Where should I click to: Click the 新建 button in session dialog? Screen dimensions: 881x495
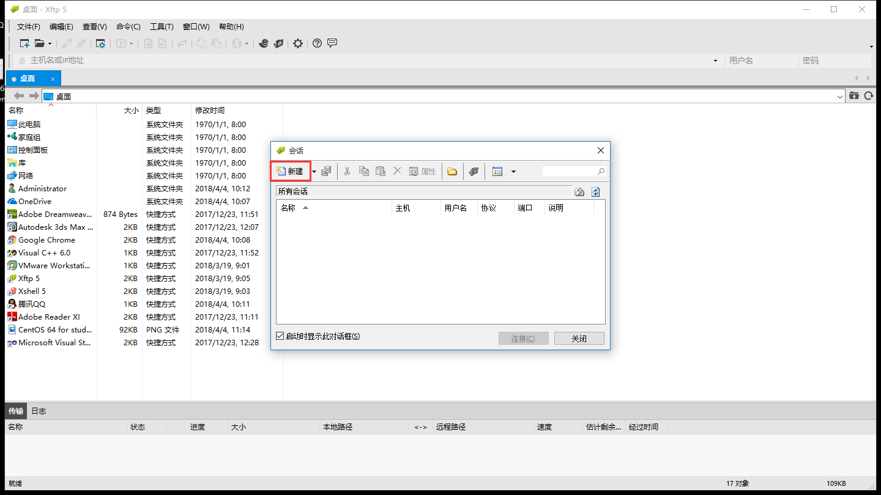pos(291,172)
